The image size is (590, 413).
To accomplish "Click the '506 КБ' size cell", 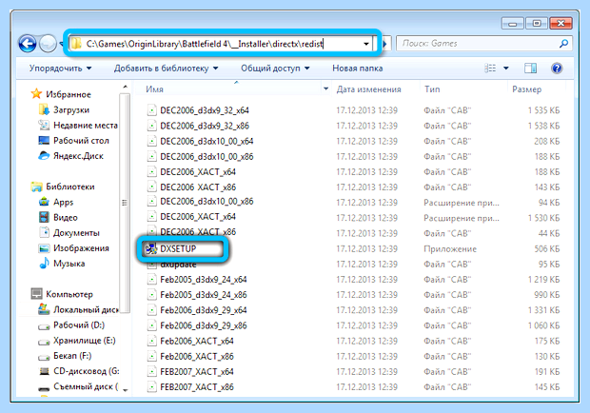I will point(547,249).
